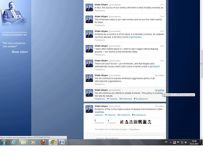Launch Internet Explorer from the taskbar
The image size is (203, 162).
tap(14, 142)
